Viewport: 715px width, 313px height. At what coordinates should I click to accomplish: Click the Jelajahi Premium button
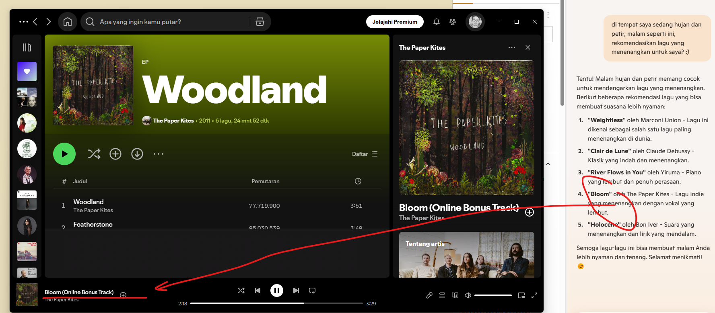click(x=395, y=22)
